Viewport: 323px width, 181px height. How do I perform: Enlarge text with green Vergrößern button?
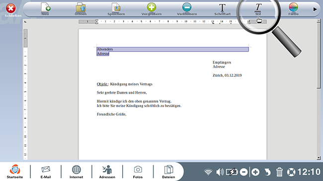point(152,9)
